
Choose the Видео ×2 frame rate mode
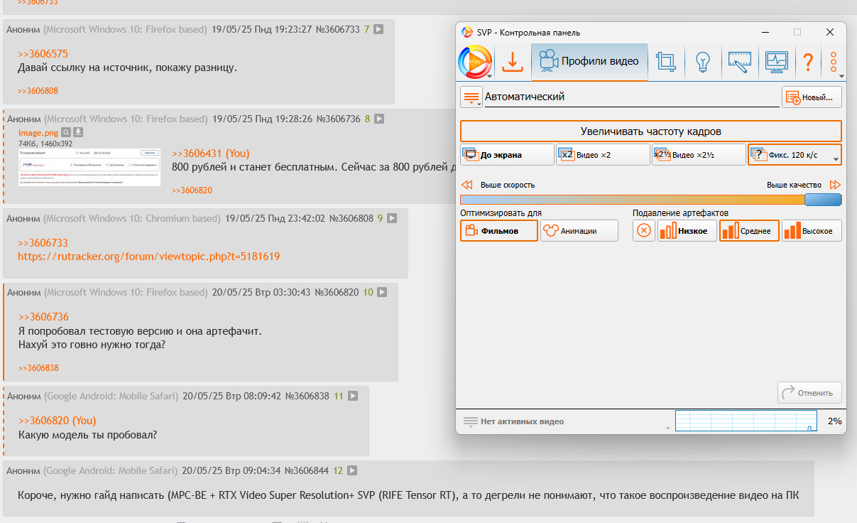coord(603,154)
